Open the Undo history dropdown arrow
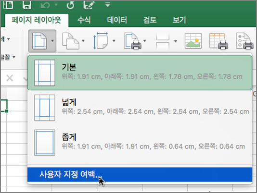Image resolution: width=257 pixels, height=193 pixels. pos(56,5)
